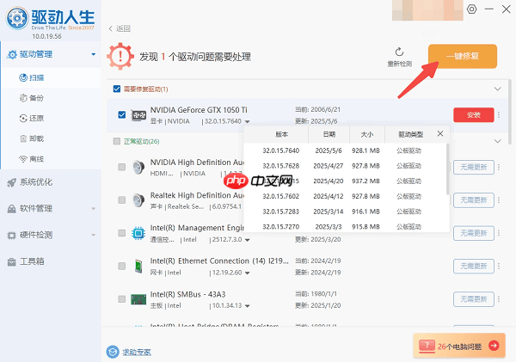Image resolution: width=516 pixels, height=362 pixels.
Task: Click the 一键修复 button
Action: [463, 56]
